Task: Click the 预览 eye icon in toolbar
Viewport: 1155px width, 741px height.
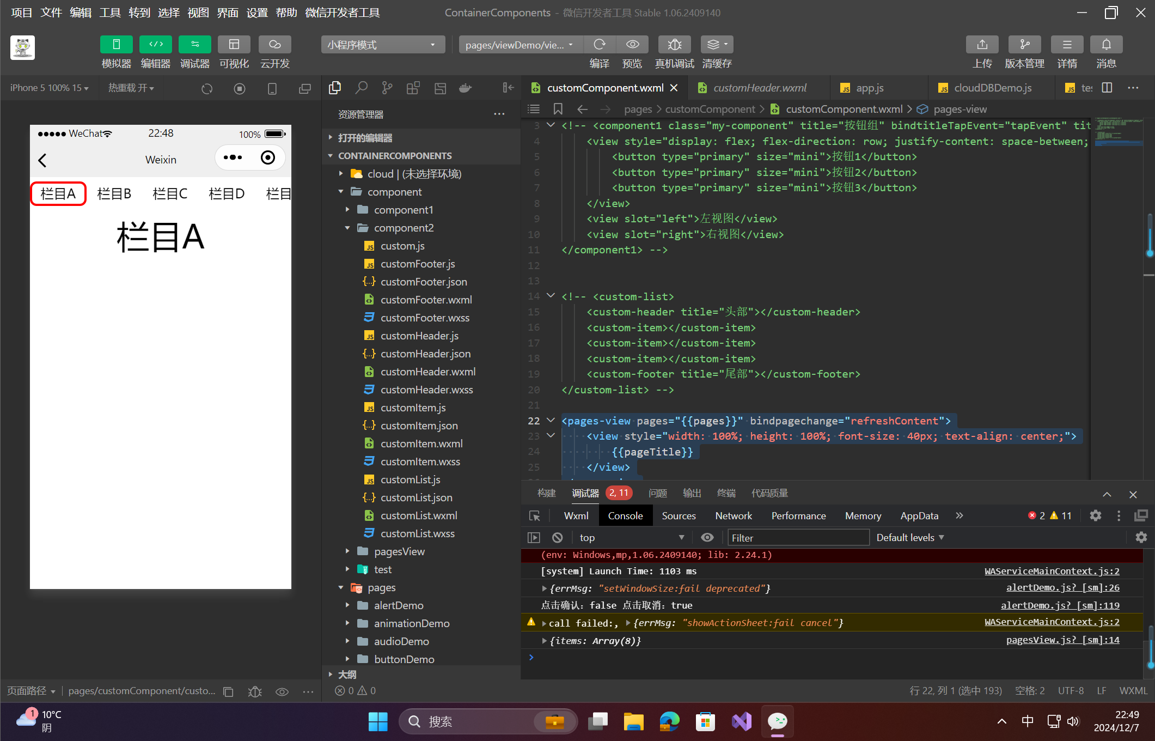Action: tap(632, 45)
